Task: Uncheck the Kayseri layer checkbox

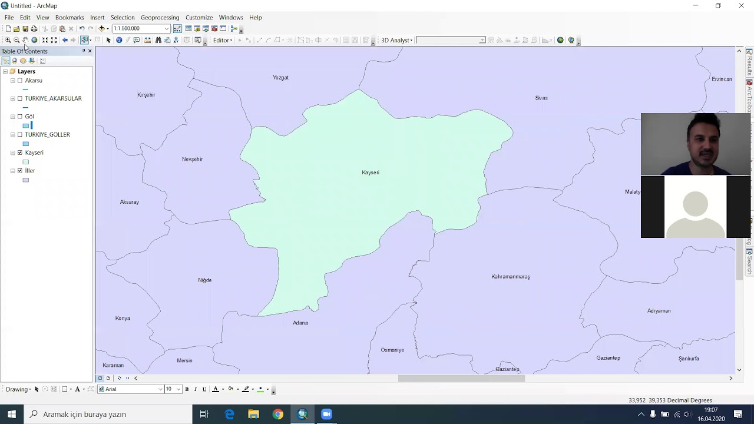Action: click(x=20, y=153)
